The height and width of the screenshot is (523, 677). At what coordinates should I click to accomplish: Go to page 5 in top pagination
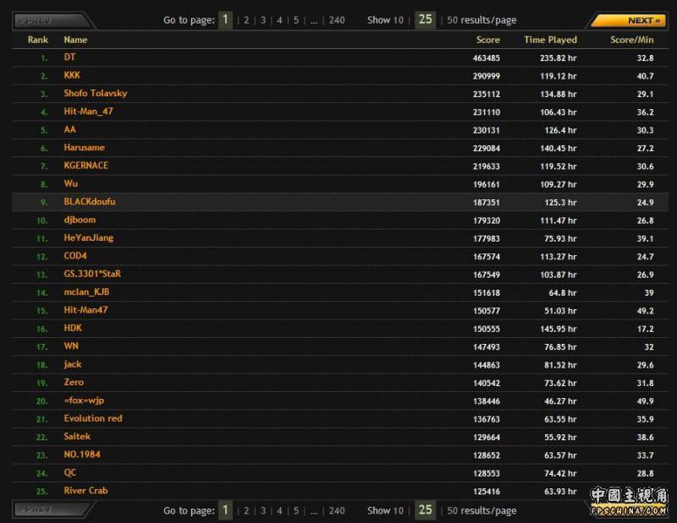pos(296,20)
